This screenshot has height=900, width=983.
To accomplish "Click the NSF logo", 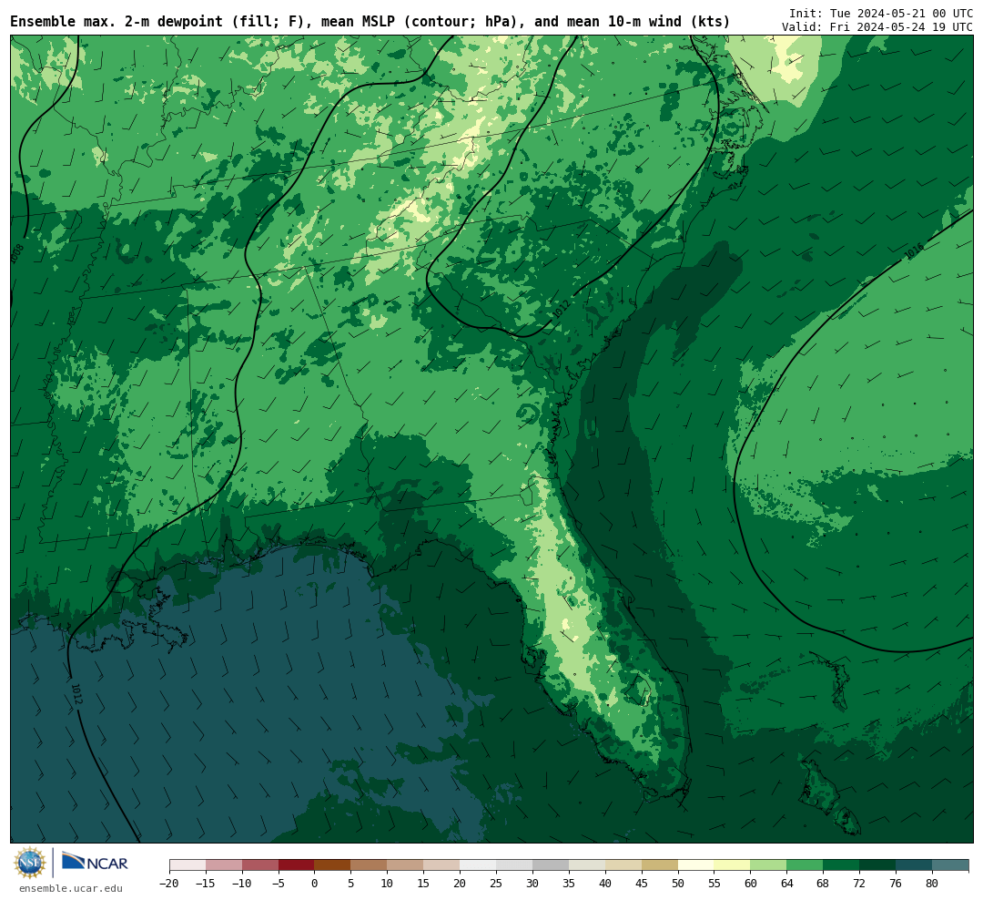I will [30, 863].
